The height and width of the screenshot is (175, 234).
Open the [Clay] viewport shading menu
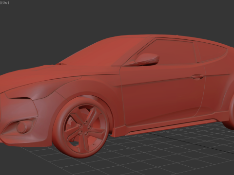[x=5, y=3]
